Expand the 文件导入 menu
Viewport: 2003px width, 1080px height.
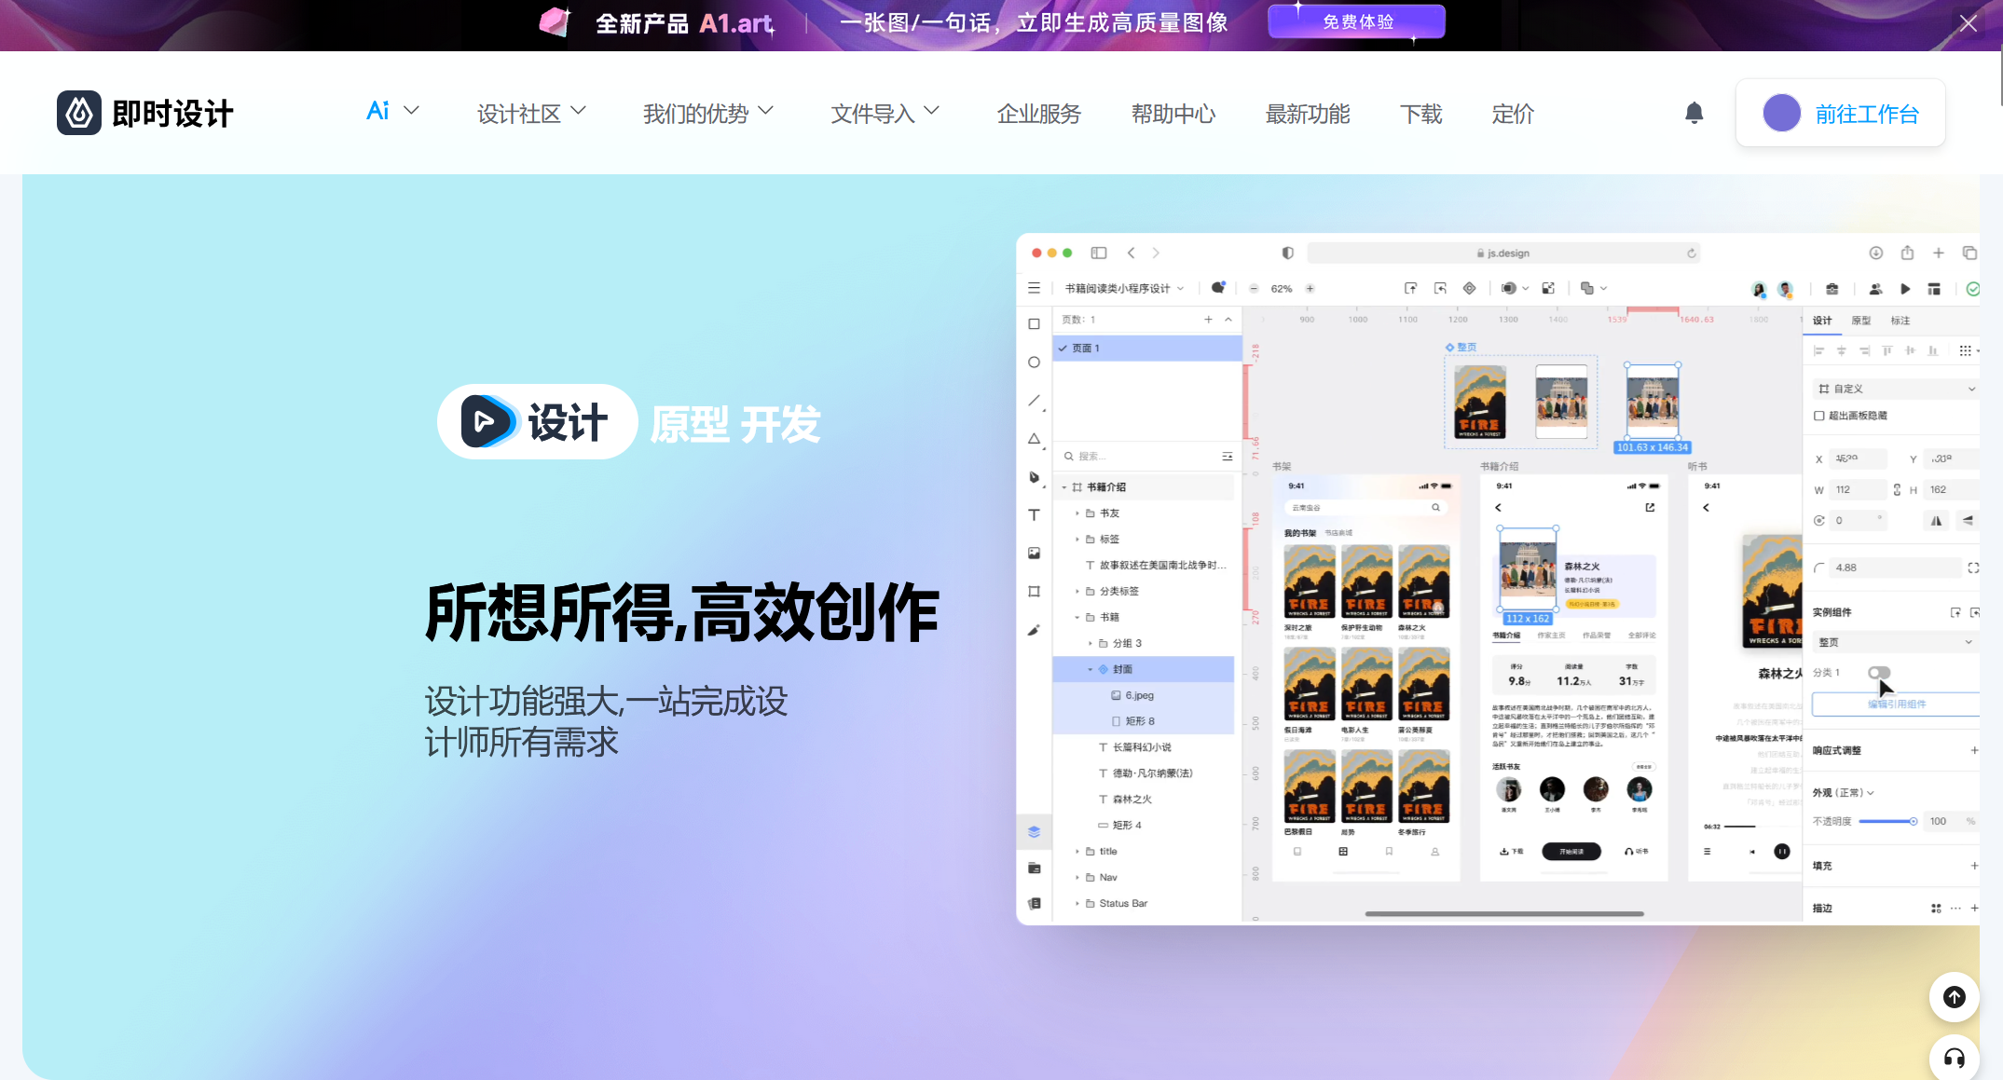point(885,114)
